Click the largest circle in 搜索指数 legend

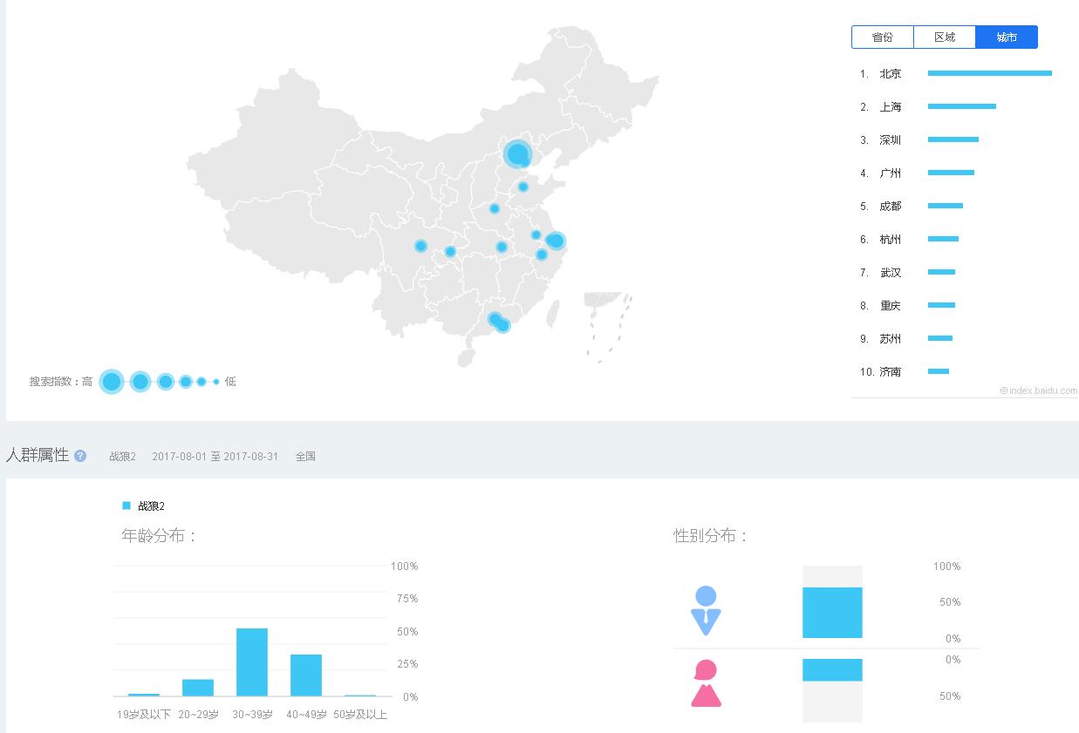coord(112,381)
